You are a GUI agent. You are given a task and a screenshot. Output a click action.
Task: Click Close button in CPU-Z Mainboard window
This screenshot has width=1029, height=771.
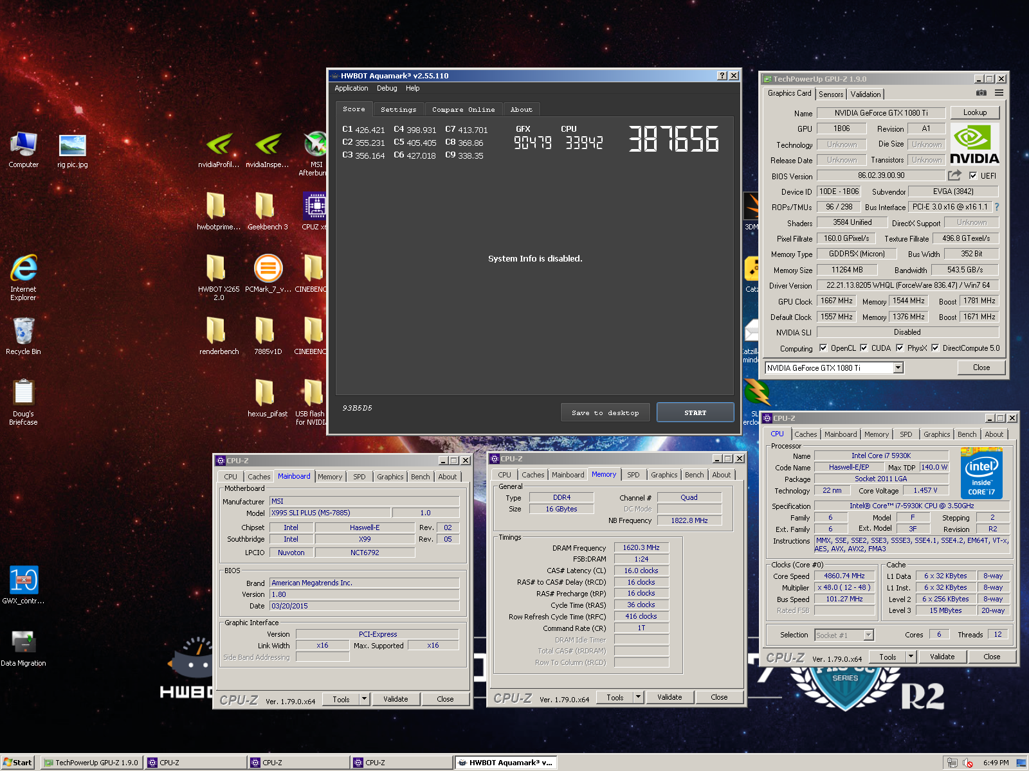(x=445, y=699)
